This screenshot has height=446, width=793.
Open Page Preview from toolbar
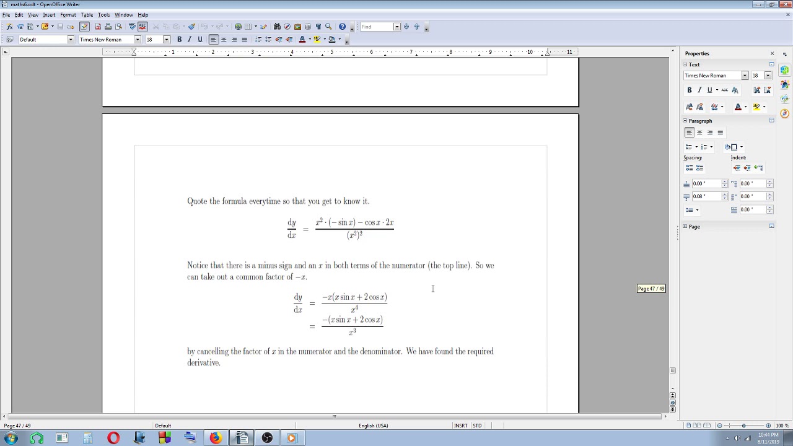[118, 27]
